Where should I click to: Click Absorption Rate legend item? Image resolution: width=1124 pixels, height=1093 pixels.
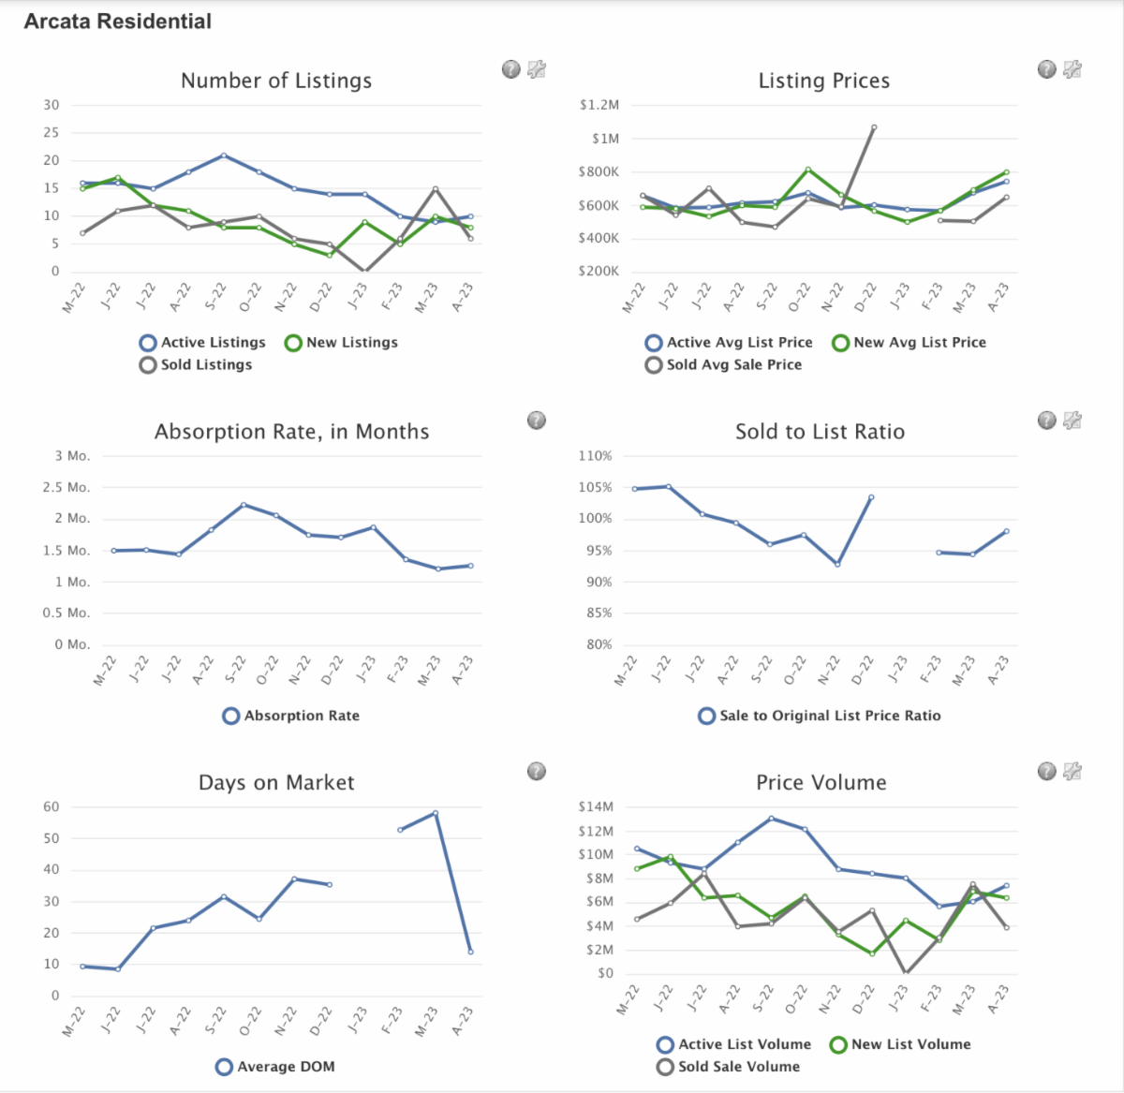291,716
